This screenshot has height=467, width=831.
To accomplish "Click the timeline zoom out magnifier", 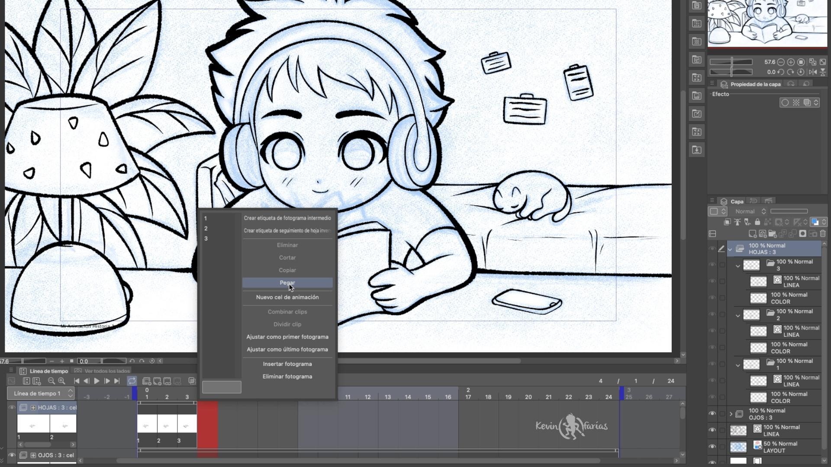I will coord(51,381).
